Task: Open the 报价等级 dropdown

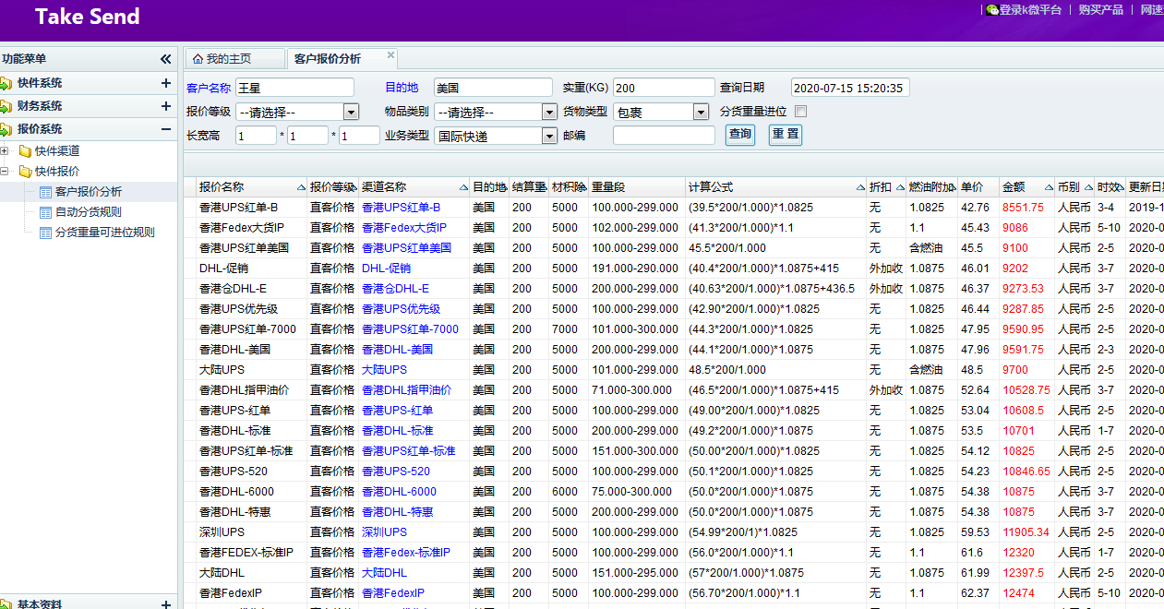Action: [x=351, y=113]
